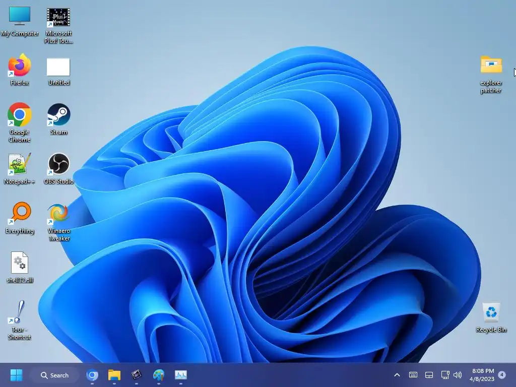
Task: Select the Firefox desktop shortcut
Action: coord(20,70)
